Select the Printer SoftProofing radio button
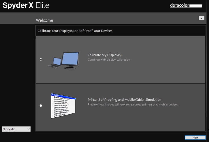The height and width of the screenshot is (142, 209). click(41, 106)
